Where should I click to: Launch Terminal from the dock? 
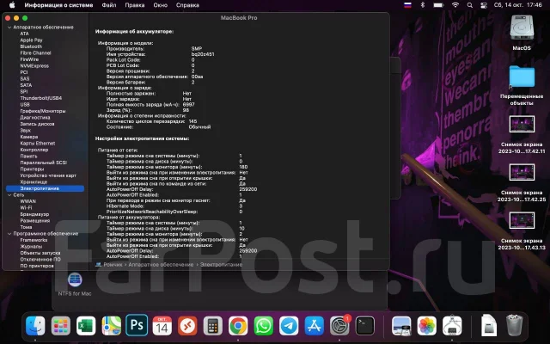(x=365, y=325)
